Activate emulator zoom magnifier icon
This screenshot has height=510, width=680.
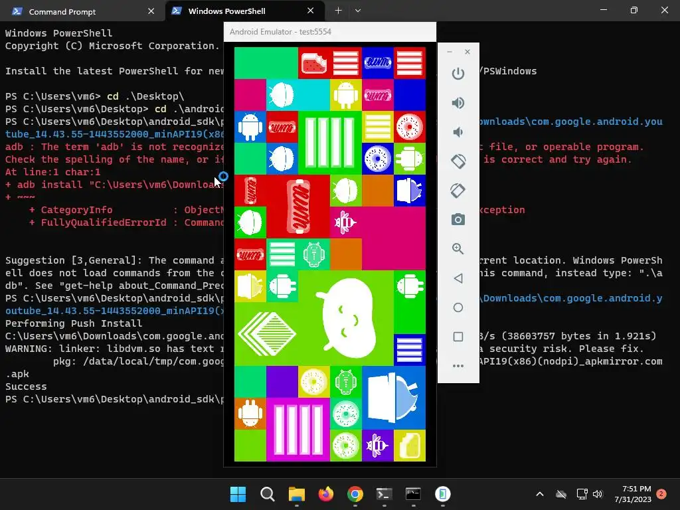pos(458,248)
